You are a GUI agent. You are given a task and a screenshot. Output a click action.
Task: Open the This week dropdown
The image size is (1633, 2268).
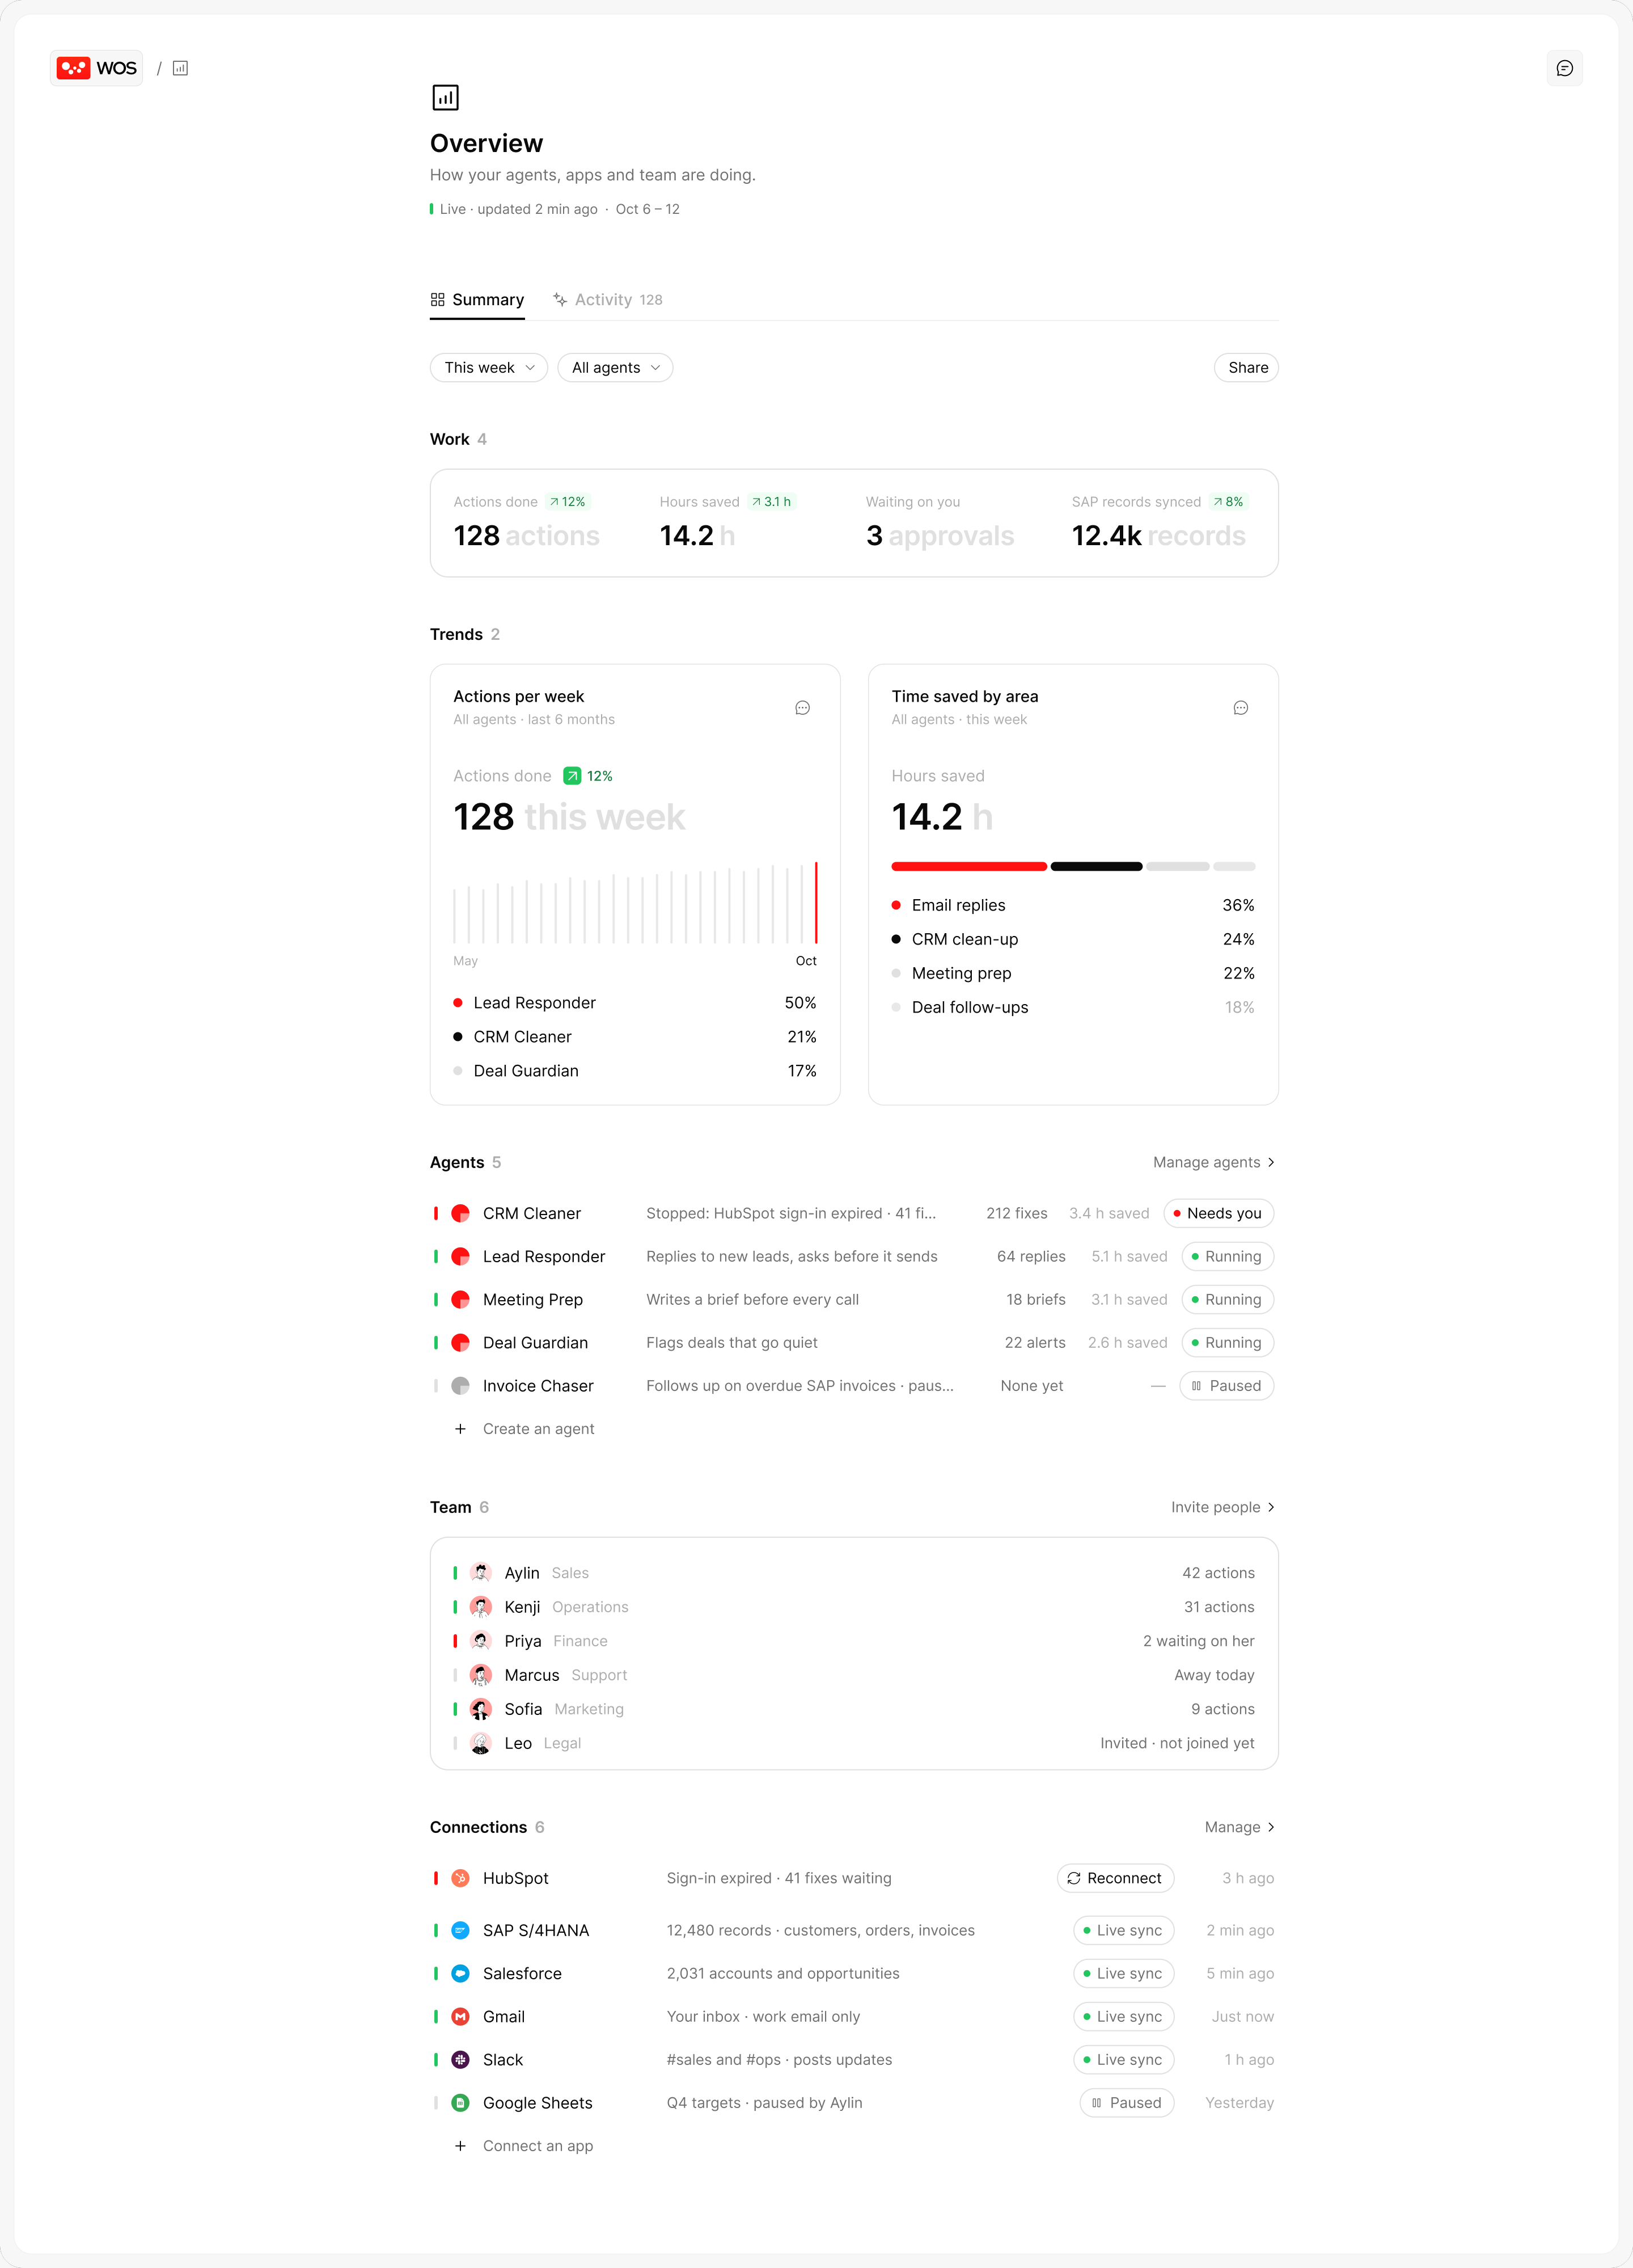489,367
